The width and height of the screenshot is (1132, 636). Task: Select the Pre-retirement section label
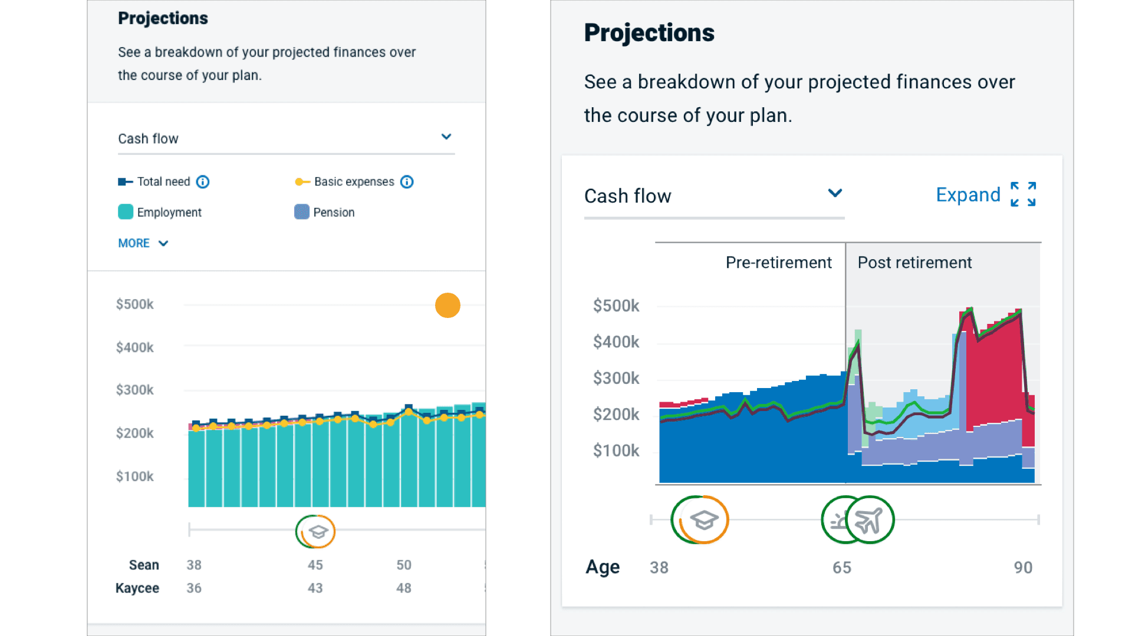pyautogui.click(x=778, y=263)
